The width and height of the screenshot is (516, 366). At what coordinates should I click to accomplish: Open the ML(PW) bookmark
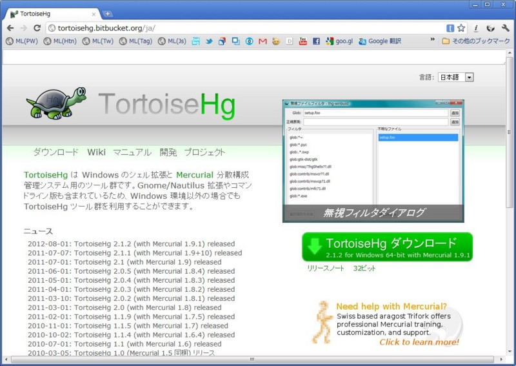click(x=23, y=41)
